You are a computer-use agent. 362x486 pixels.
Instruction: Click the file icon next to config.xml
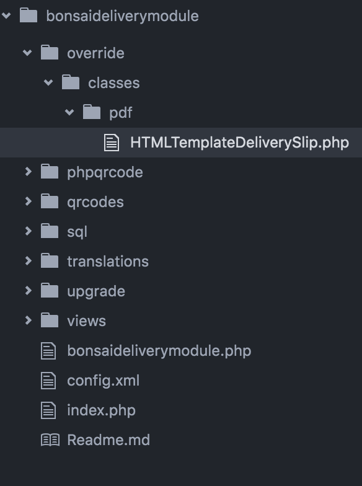pyautogui.click(x=48, y=381)
